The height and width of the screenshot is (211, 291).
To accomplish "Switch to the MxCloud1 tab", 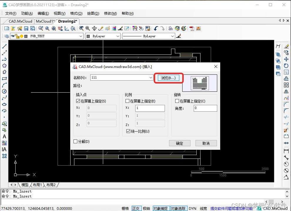I will tap(45, 21).
